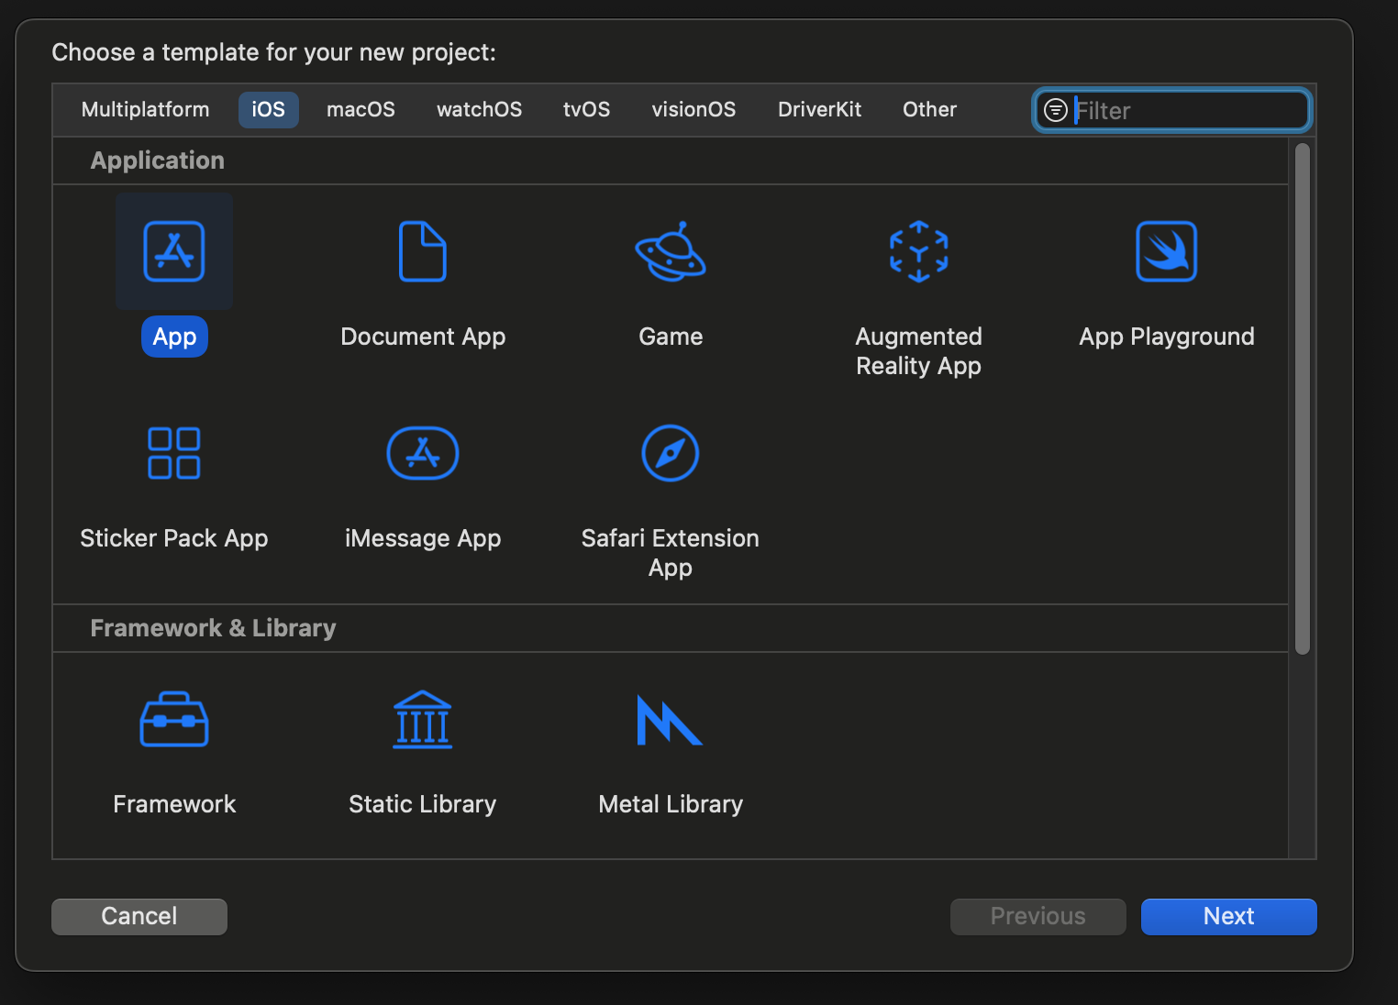Screen dimensions: 1398x1005
Task: Click the Next button
Action: coord(1229,917)
